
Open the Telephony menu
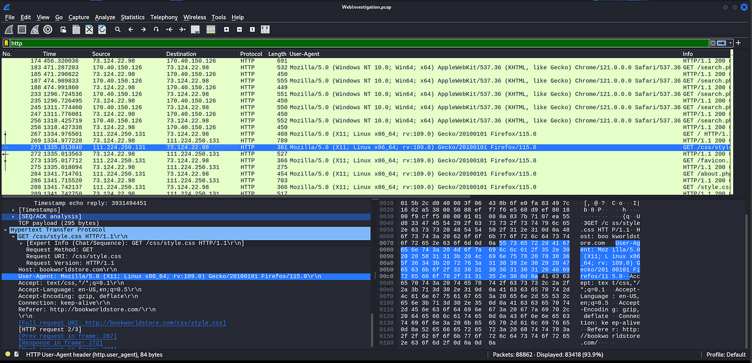coord(164,17)
